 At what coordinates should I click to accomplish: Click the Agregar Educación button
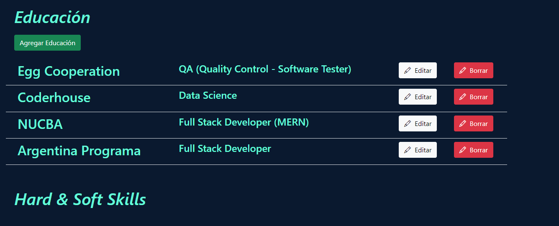(x=47, y=43)
